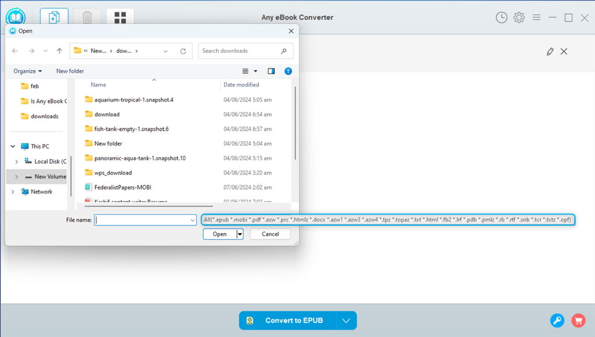Expand the File name history dropdown

tap(192, 220)
